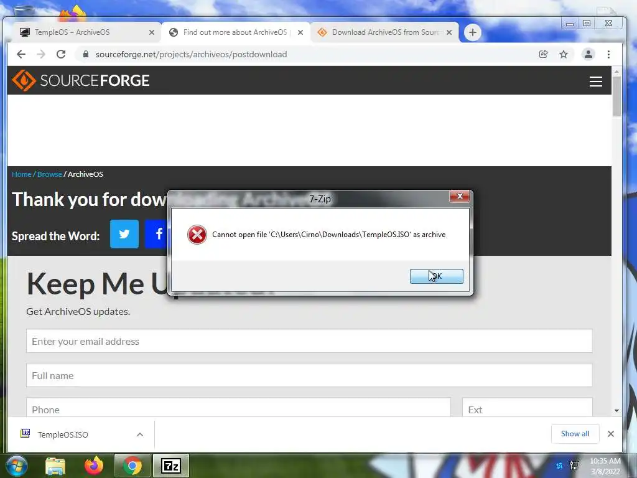Switch to the Find out more about ArchiveOS tab

(235, 32)
